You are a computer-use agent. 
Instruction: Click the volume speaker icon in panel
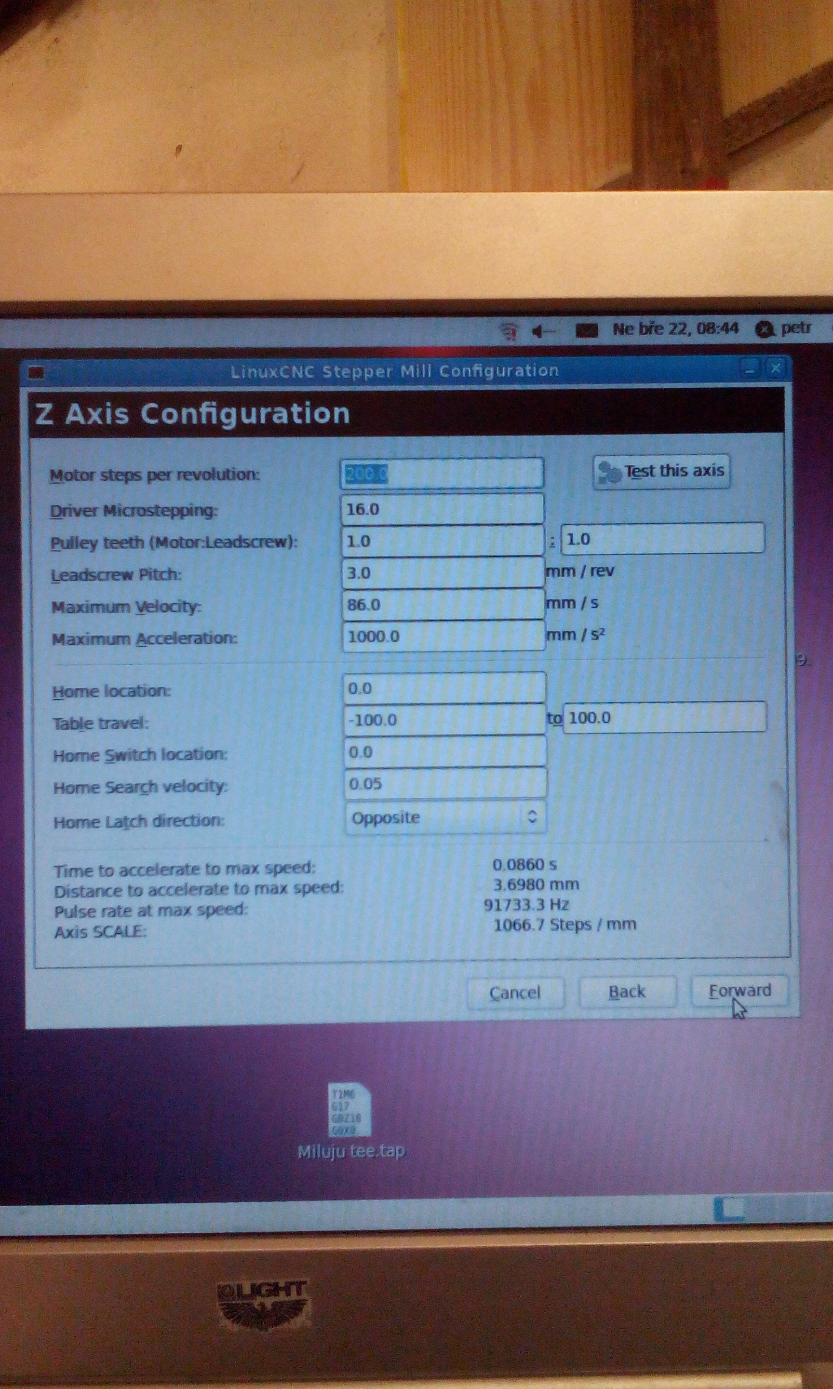541,332
